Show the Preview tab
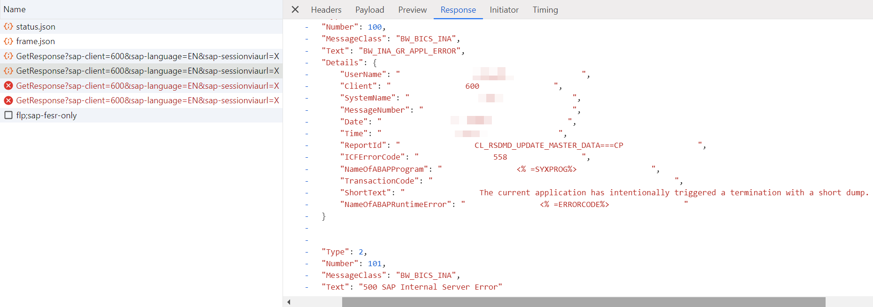Image resolution: width=873 pixels, height=307 pixels. pyautogui.click(x=413, y=9)
